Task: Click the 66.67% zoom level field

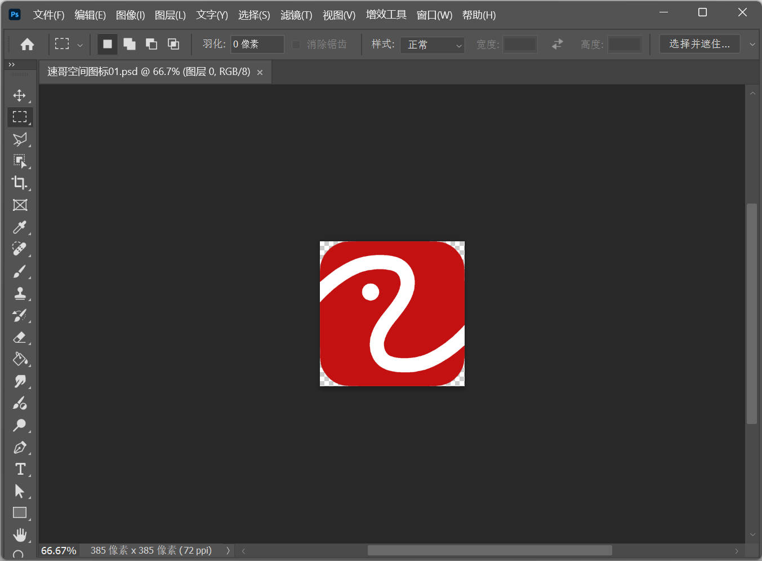Action: [x=59, y=550]
